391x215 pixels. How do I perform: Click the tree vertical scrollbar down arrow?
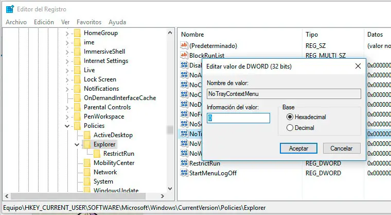coord(170,189)
